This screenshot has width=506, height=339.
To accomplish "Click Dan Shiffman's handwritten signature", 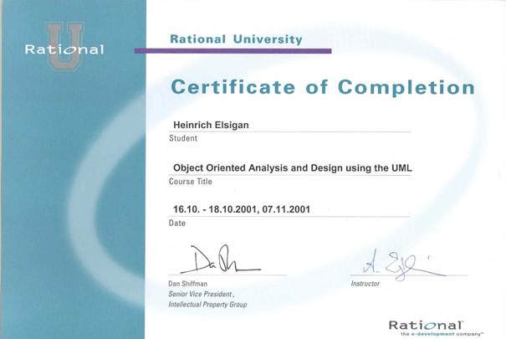I will [221, 259].
